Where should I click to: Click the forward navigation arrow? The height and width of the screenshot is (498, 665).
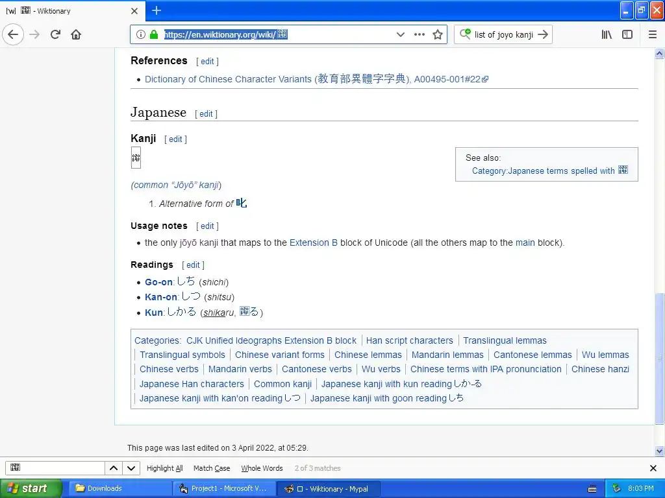(x=35, y=34)
